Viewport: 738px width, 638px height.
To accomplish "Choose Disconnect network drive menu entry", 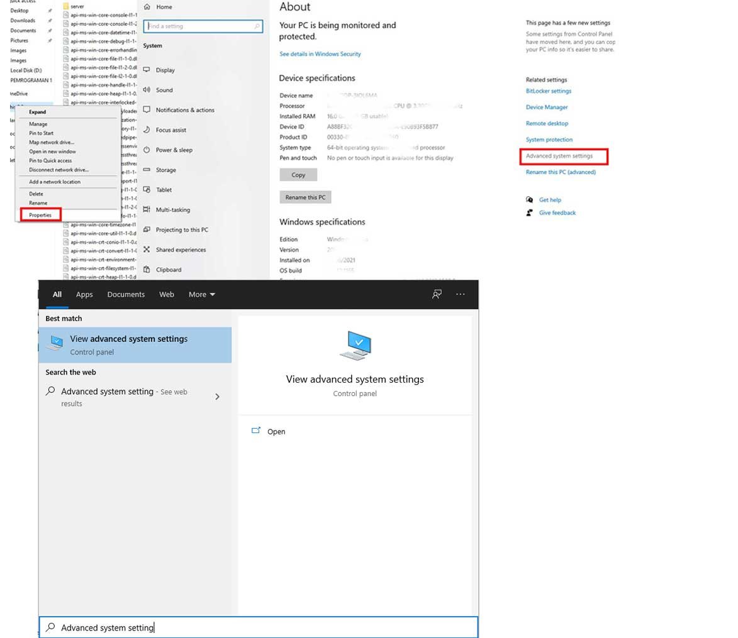I will pyautogui.click(x=59, y=170).
